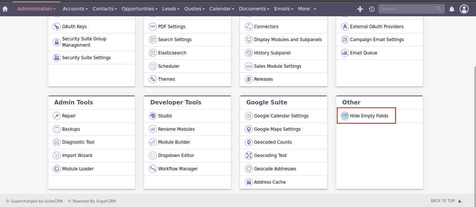Click the Hide Empty Fields icon
The height and width of the screenshot is (207, 476).
345,116
